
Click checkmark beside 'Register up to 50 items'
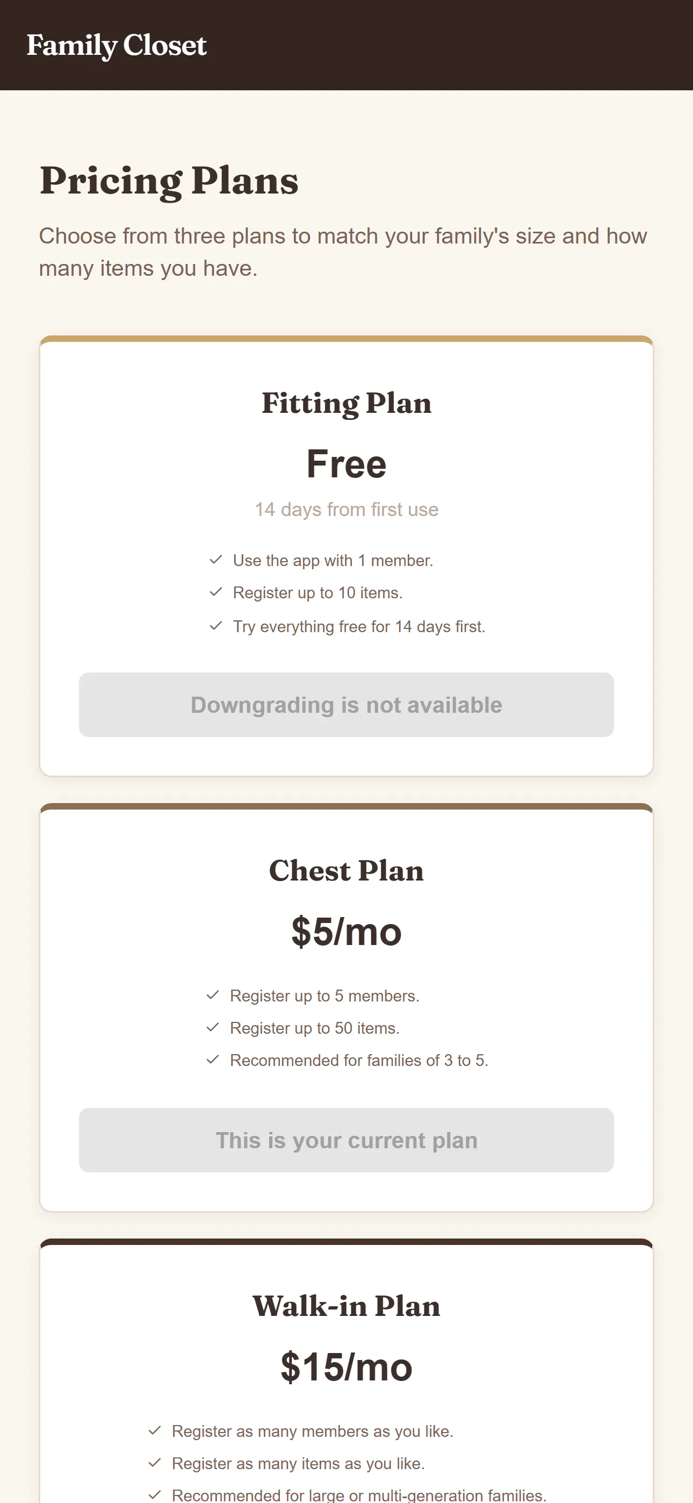tap(213, 1027)
